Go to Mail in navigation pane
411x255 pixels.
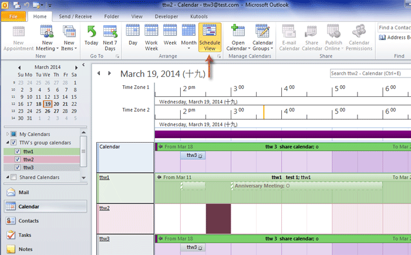pyautogui.click(x=23, y=192)
